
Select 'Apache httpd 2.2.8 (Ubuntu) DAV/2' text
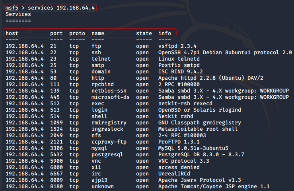point(211,78)
